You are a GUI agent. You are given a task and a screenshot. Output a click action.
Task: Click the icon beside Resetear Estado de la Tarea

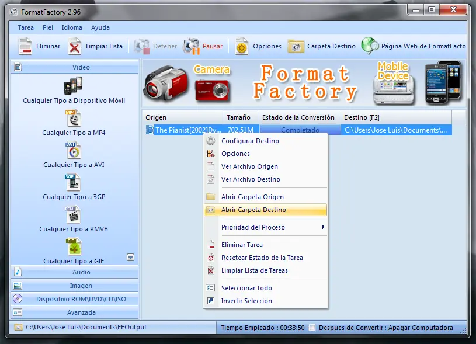(x=211, y=258)
